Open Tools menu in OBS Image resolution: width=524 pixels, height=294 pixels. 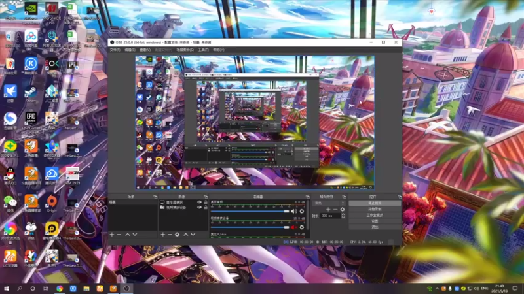tap(203, 50)
